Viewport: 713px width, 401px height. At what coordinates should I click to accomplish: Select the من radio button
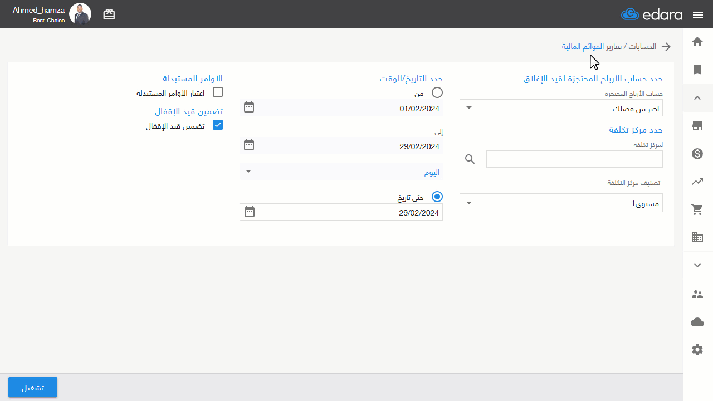pyautogui.click(x=437, y=92)
